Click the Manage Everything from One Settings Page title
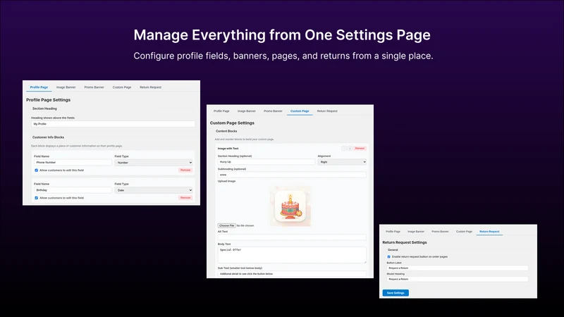564x317 pixels. 282,35
